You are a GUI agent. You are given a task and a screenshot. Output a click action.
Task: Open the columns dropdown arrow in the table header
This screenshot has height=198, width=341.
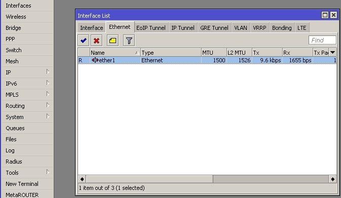[x=332, y=52]
